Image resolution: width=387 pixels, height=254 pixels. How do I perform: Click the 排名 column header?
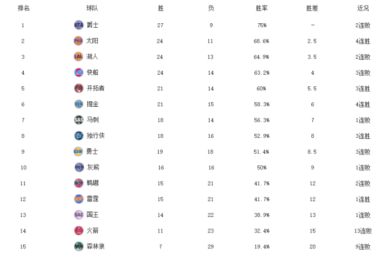[x=23, y=8]
